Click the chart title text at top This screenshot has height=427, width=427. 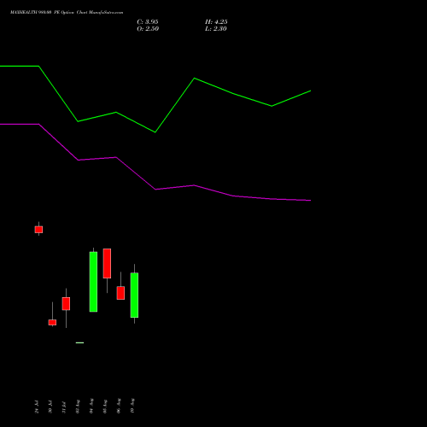(x=67, y=13)
